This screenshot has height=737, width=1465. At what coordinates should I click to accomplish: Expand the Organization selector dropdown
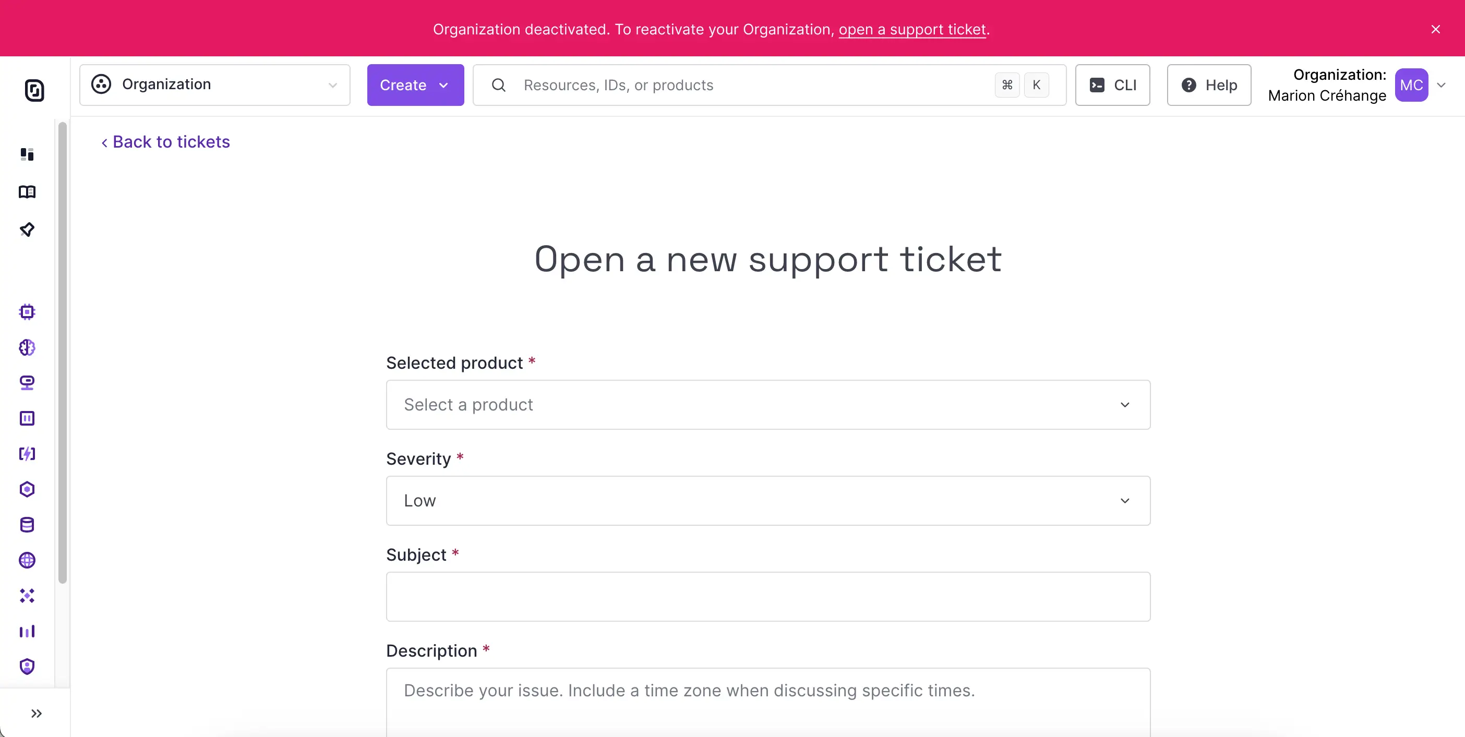point(215,84)
